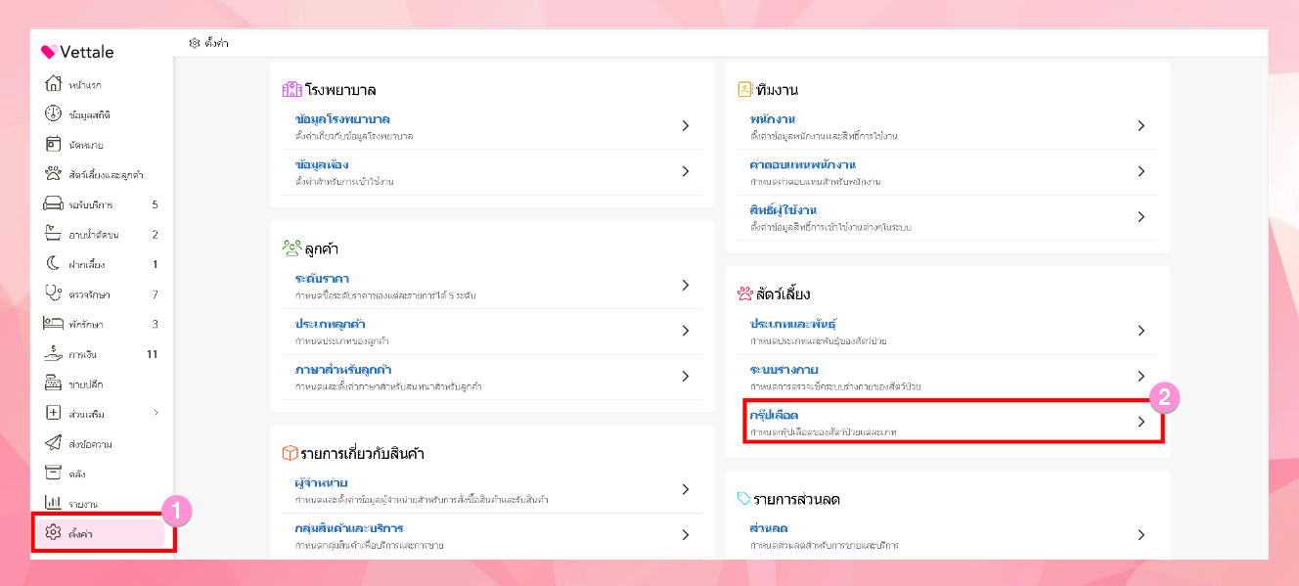
Task: Click the examination stethoscope icon
Action: pos(54,293)
